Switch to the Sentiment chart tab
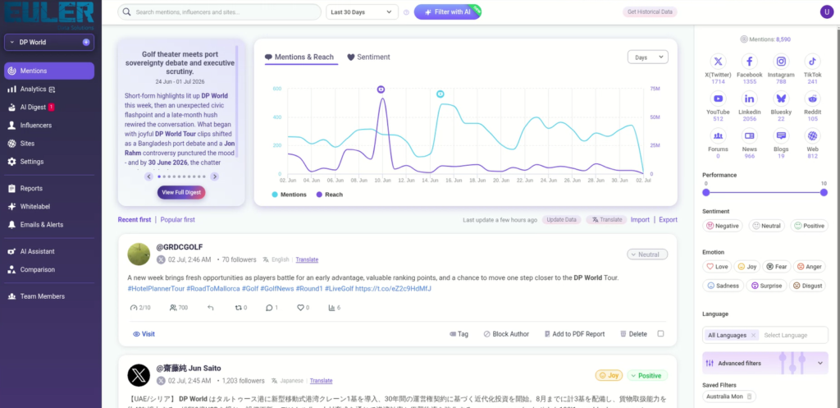This screenshot has height=408, width=840. point(368,57)
